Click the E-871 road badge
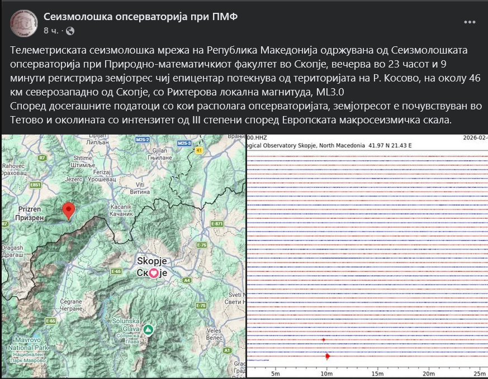 tap(217, 224)
